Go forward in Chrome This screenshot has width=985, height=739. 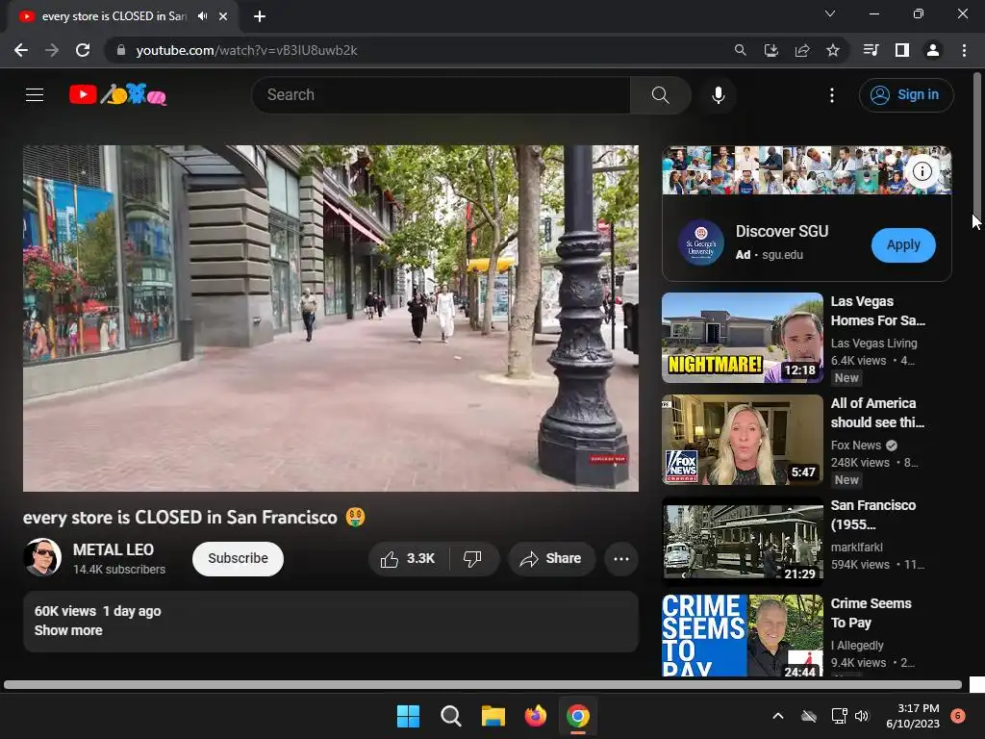(x=52, y=50)
